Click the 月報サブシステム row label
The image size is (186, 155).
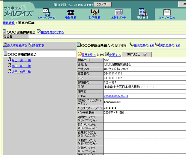click(x=90, y=142)
